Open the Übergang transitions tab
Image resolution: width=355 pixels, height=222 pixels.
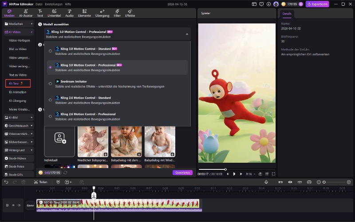pos(102,13)
